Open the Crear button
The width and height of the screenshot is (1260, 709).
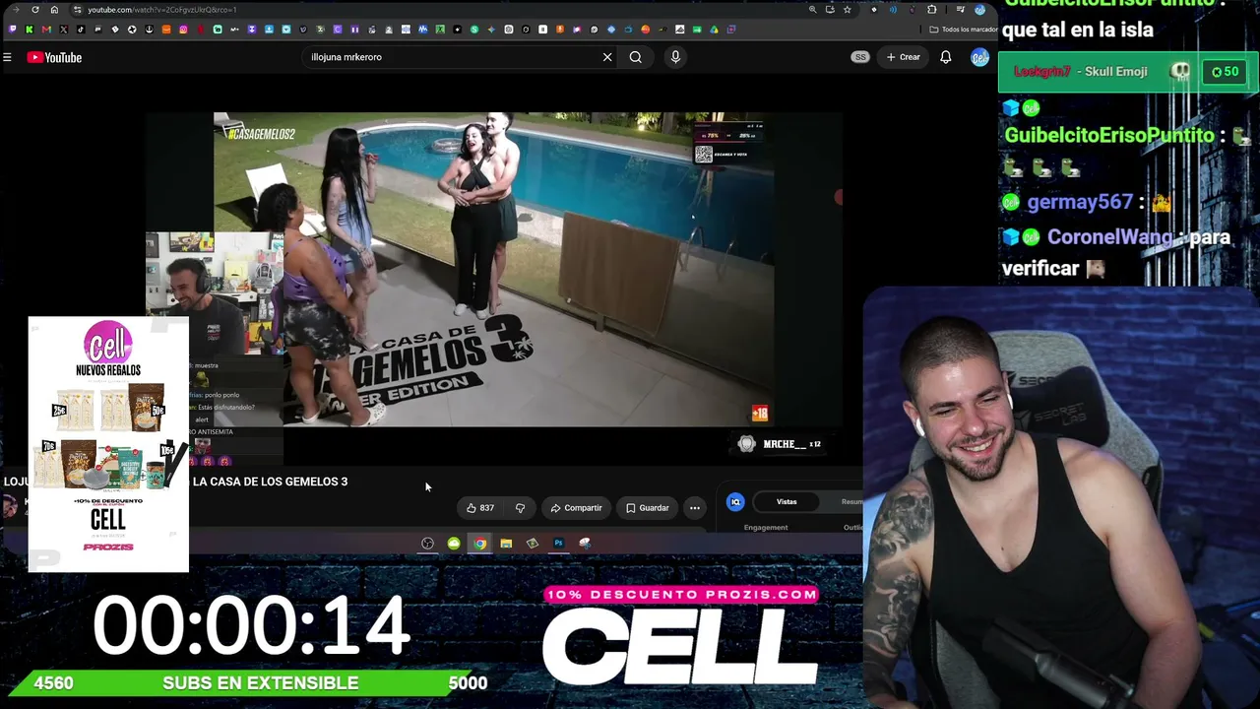pos(903,57)
